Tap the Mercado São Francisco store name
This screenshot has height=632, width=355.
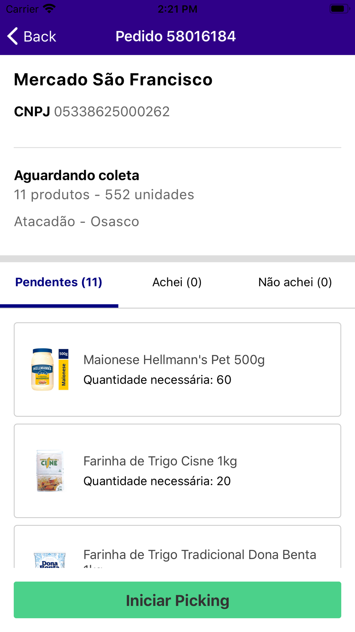(x=113, y=80)
